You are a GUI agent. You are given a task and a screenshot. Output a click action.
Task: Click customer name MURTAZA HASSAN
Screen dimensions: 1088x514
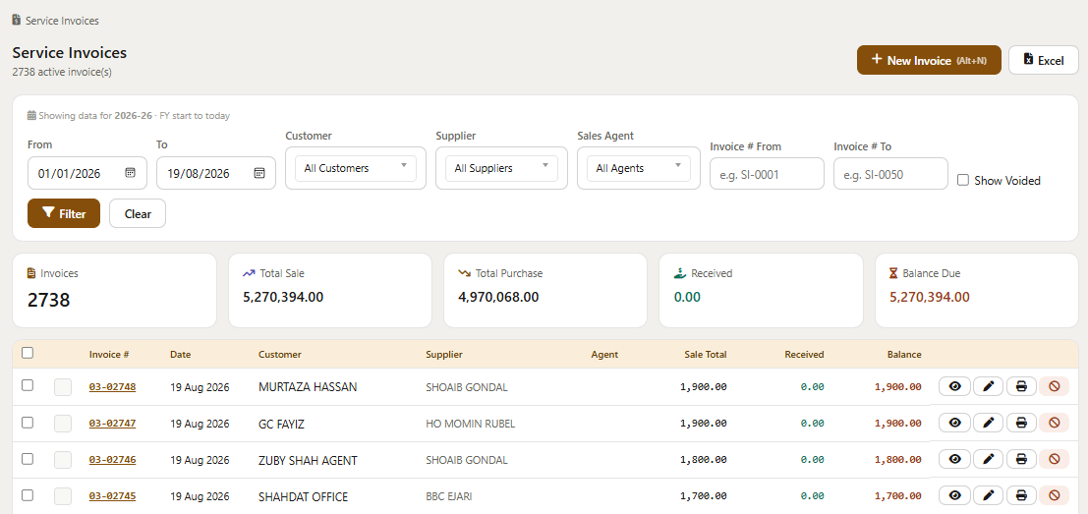308,387
